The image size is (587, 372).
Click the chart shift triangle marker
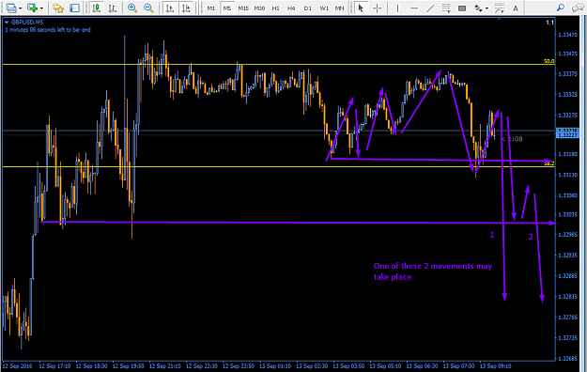point(499,19)
